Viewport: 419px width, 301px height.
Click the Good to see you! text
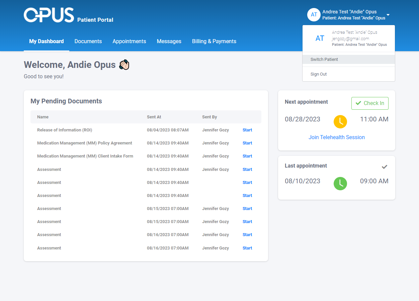pos(44,77)
